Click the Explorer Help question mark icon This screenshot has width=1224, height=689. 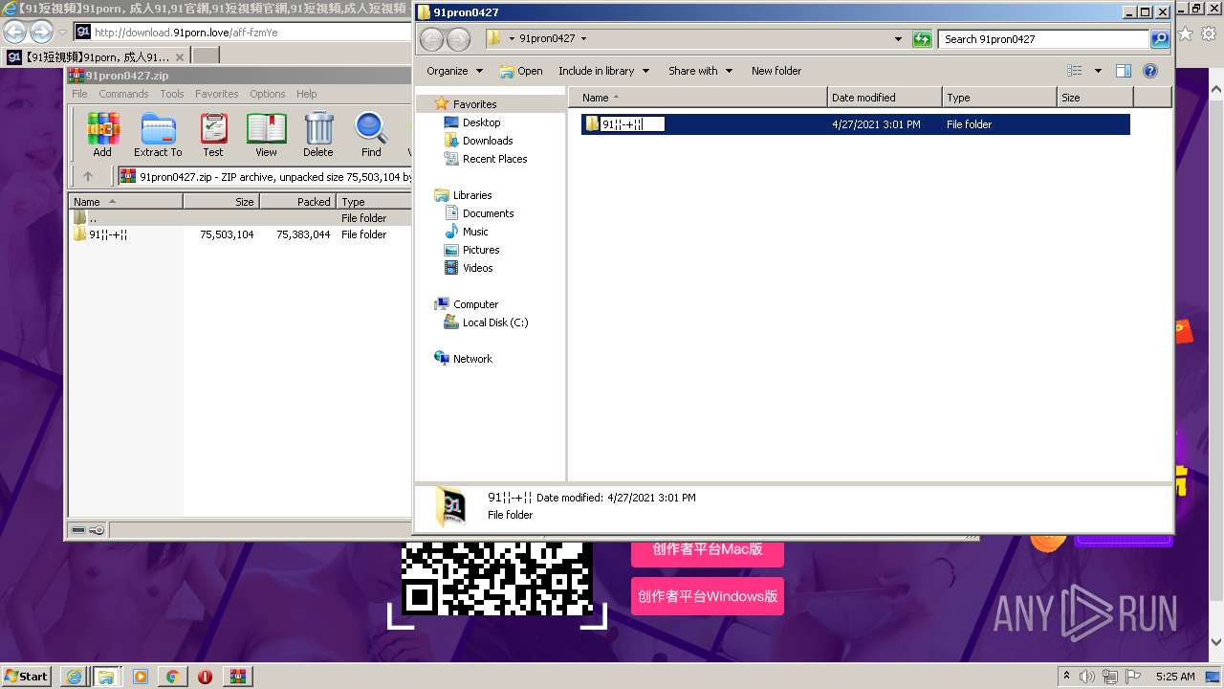point(1150,71)
